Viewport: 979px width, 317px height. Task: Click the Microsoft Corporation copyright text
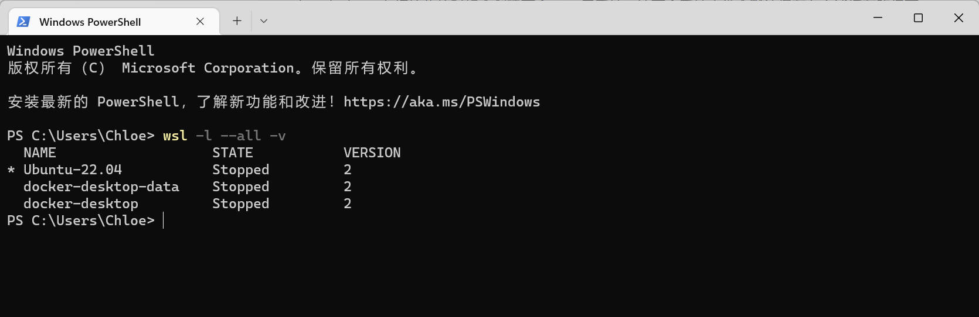[x=208, y=68]
